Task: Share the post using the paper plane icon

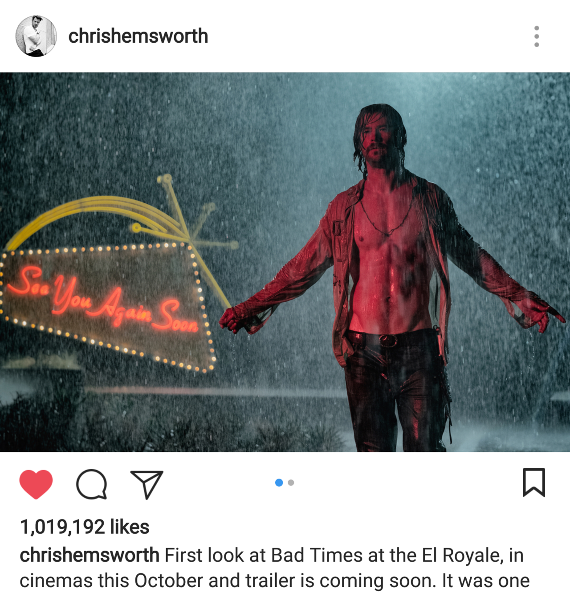Action: 147,484
